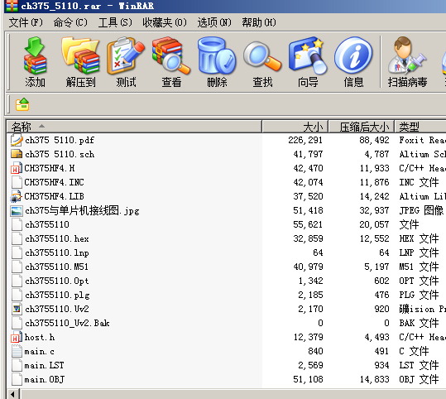The image size is (446, 399).
Task: Open the Commands (命令) menu
Action: (70, 22)
